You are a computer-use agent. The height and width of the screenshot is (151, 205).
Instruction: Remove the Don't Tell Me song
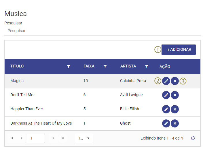175,95
